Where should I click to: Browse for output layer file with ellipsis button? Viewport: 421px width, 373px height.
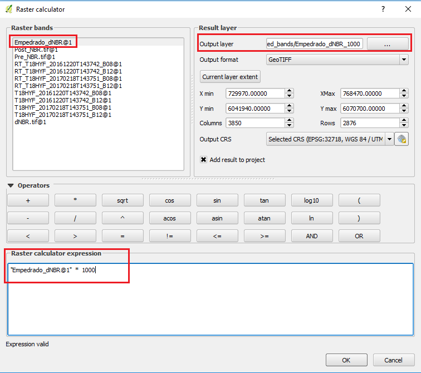[387, 44]
